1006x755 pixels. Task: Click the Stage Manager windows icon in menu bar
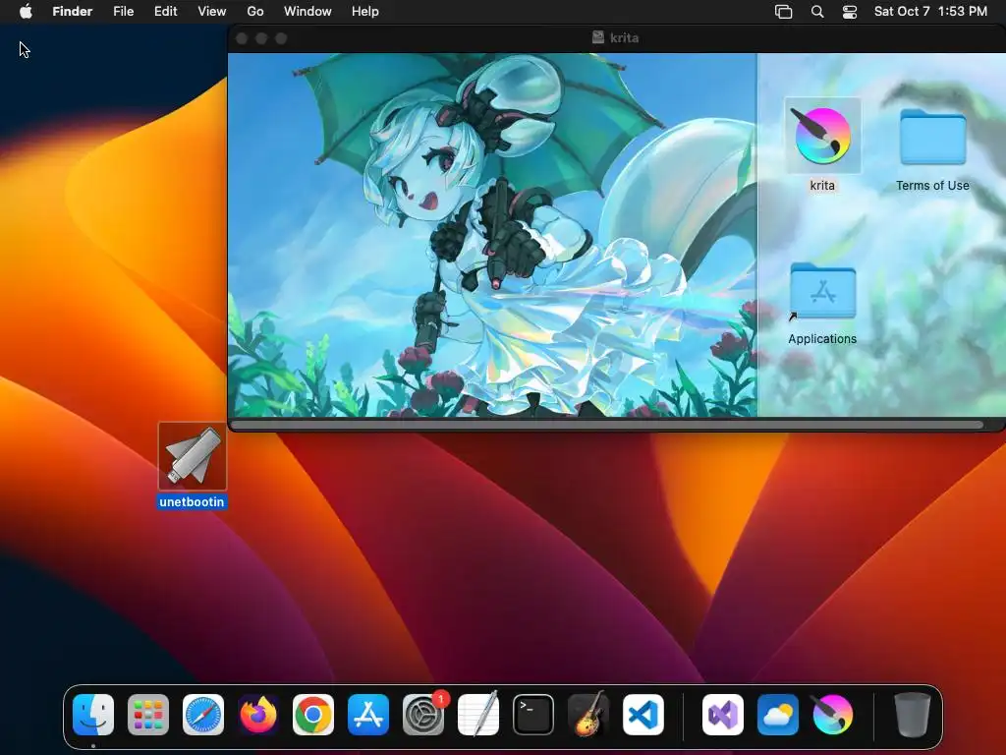(783, 12)
